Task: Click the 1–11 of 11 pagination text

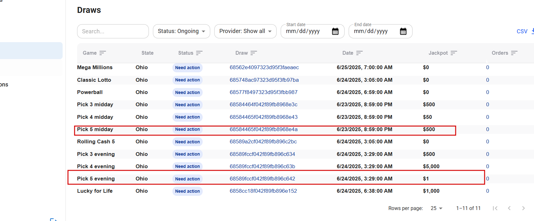Action: [468, 208]
